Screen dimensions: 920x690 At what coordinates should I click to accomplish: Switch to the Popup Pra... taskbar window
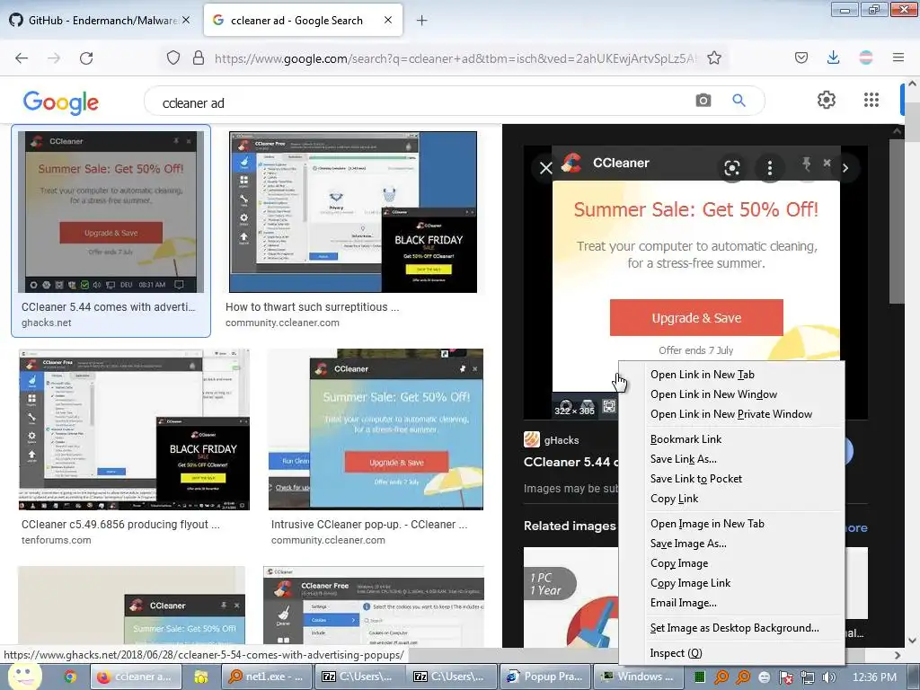tap(545, 677)
